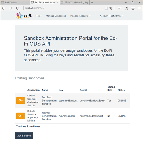The height and width of the screenshot is (141, 143).
Task: Open a new tab with plus icon
Action: click(92, 2)
